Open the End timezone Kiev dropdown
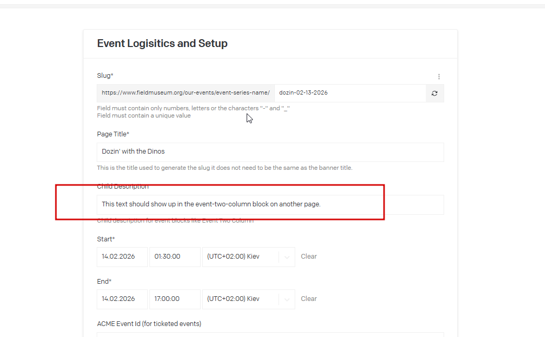 click(x=240, y=299)
